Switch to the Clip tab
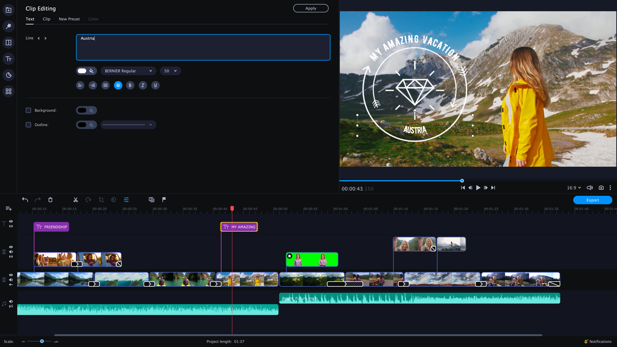617x347 pixels. pos(46,19)
